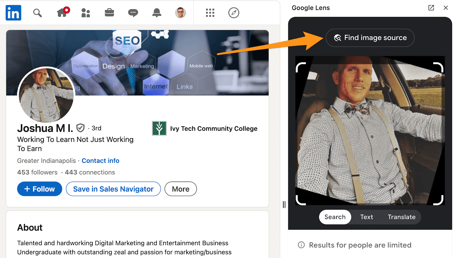Screen dimensions: 459x258
Task: Open Messaging chat bubble icon
Action: [x=133, y=13]
